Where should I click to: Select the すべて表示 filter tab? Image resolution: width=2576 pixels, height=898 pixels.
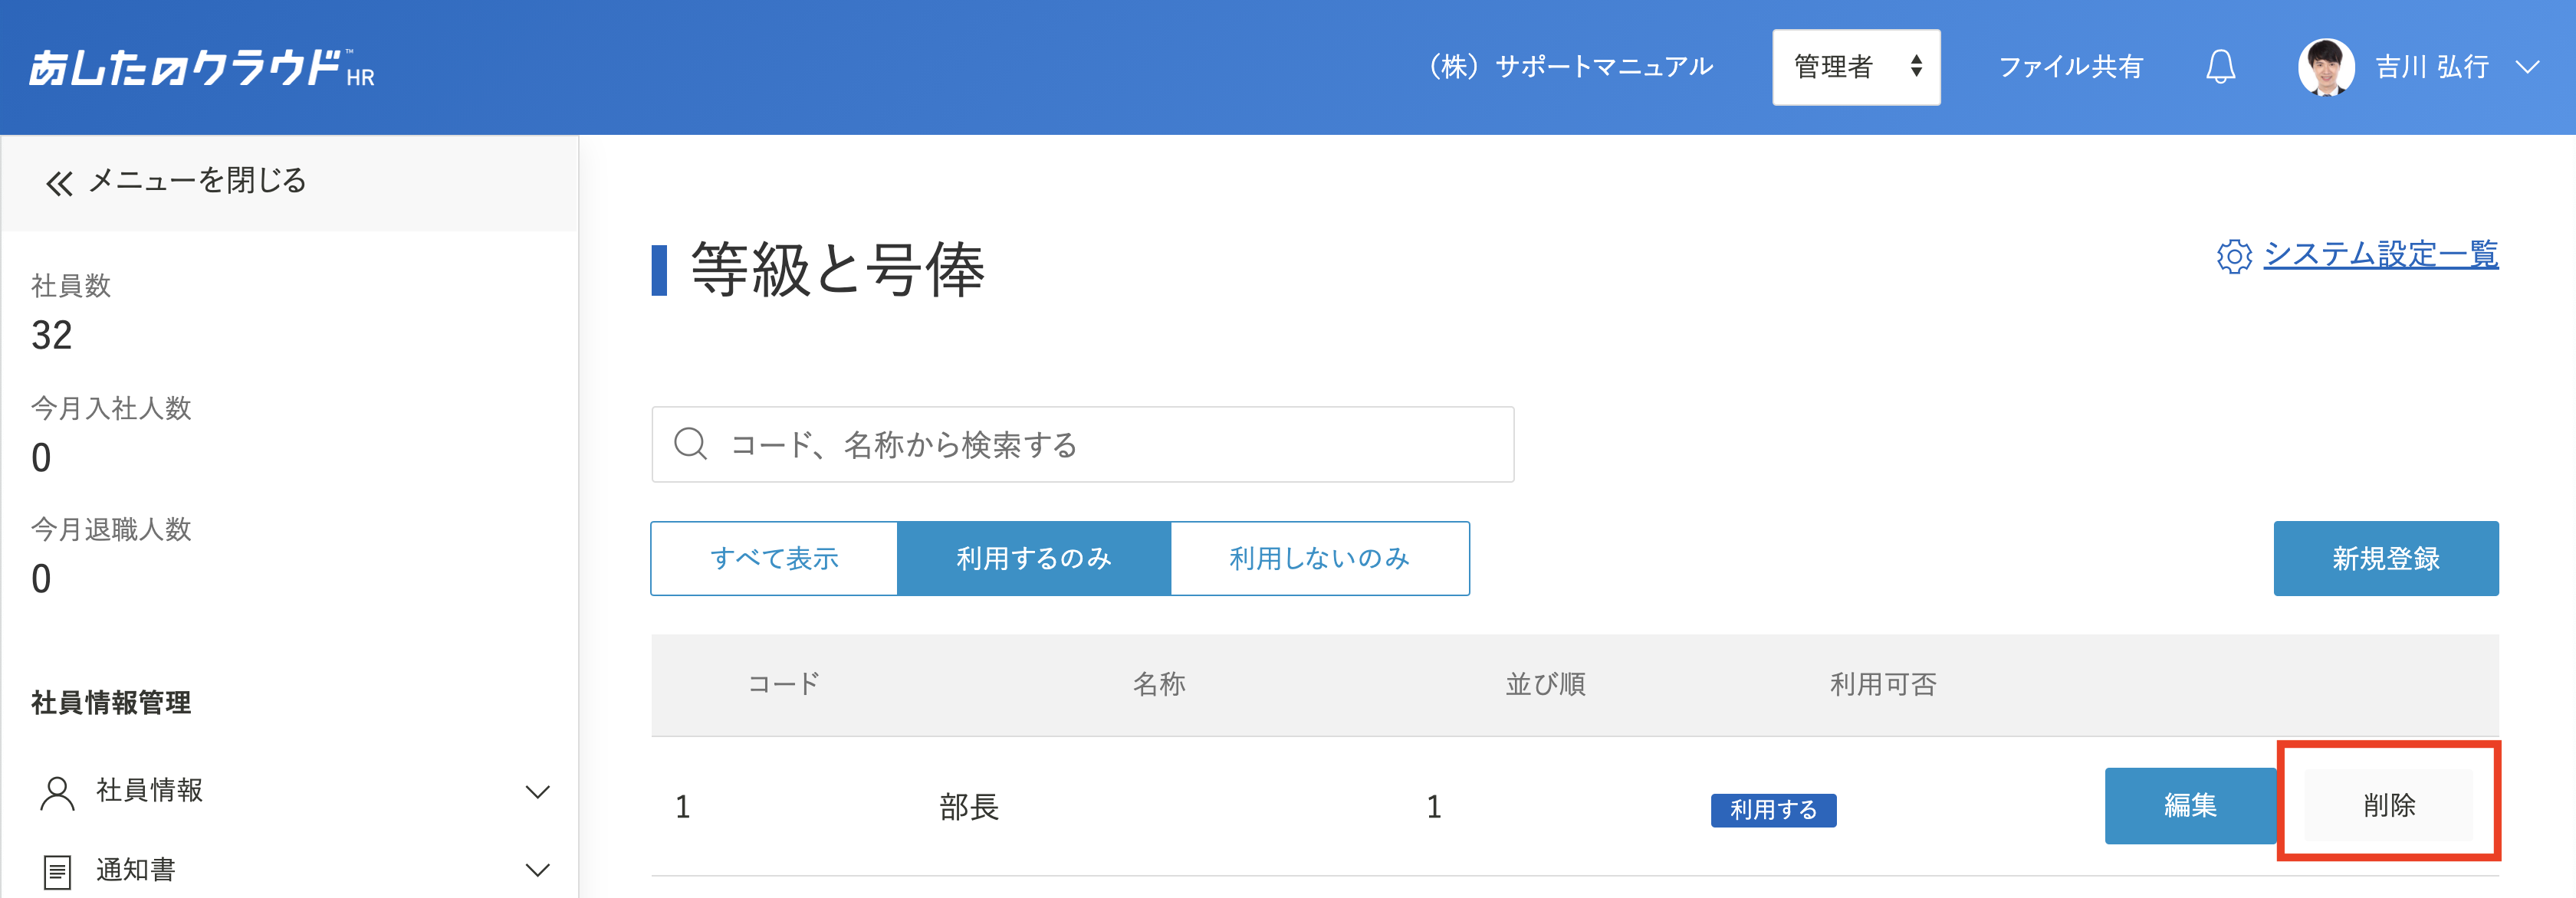pyautogui.click(x=774, y=559)
